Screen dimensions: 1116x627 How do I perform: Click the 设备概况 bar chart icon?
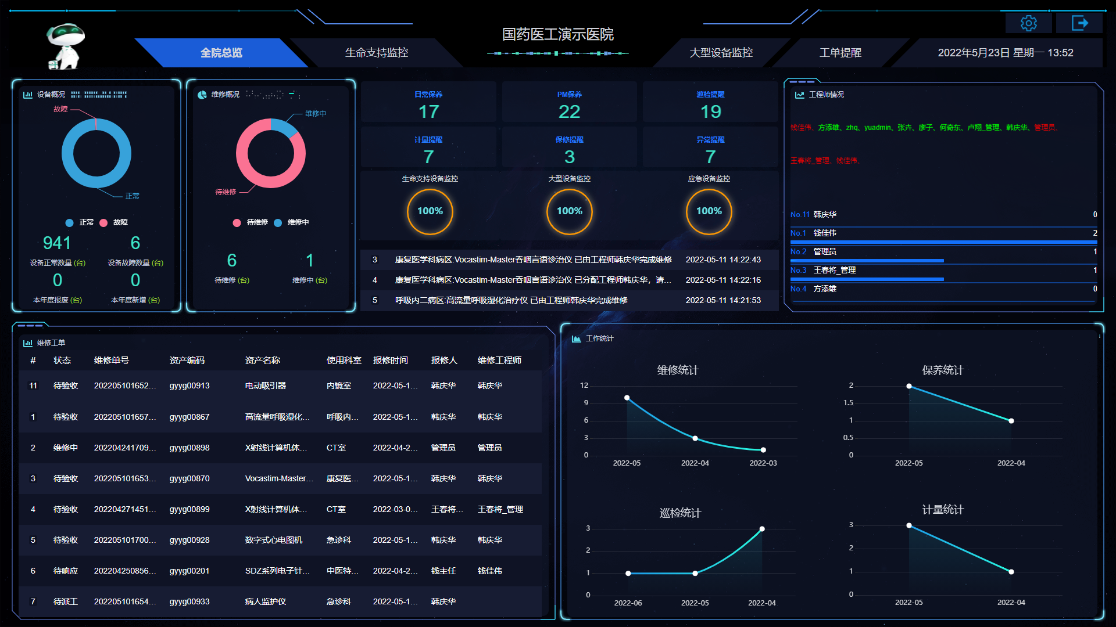click(x=27, y=95)
